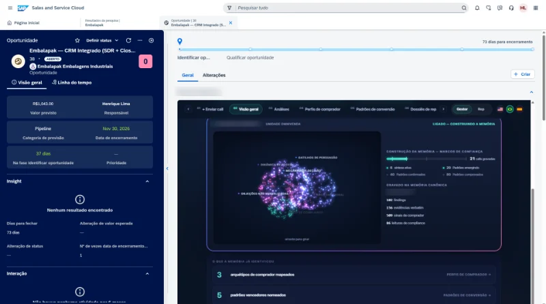
Task: Open the app launcher grid icon
Action: click(536, 7)
